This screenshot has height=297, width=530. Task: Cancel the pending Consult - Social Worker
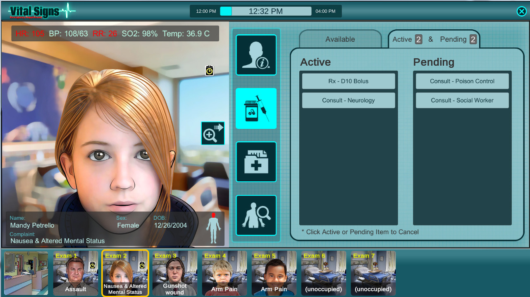[x=462, y=100]
